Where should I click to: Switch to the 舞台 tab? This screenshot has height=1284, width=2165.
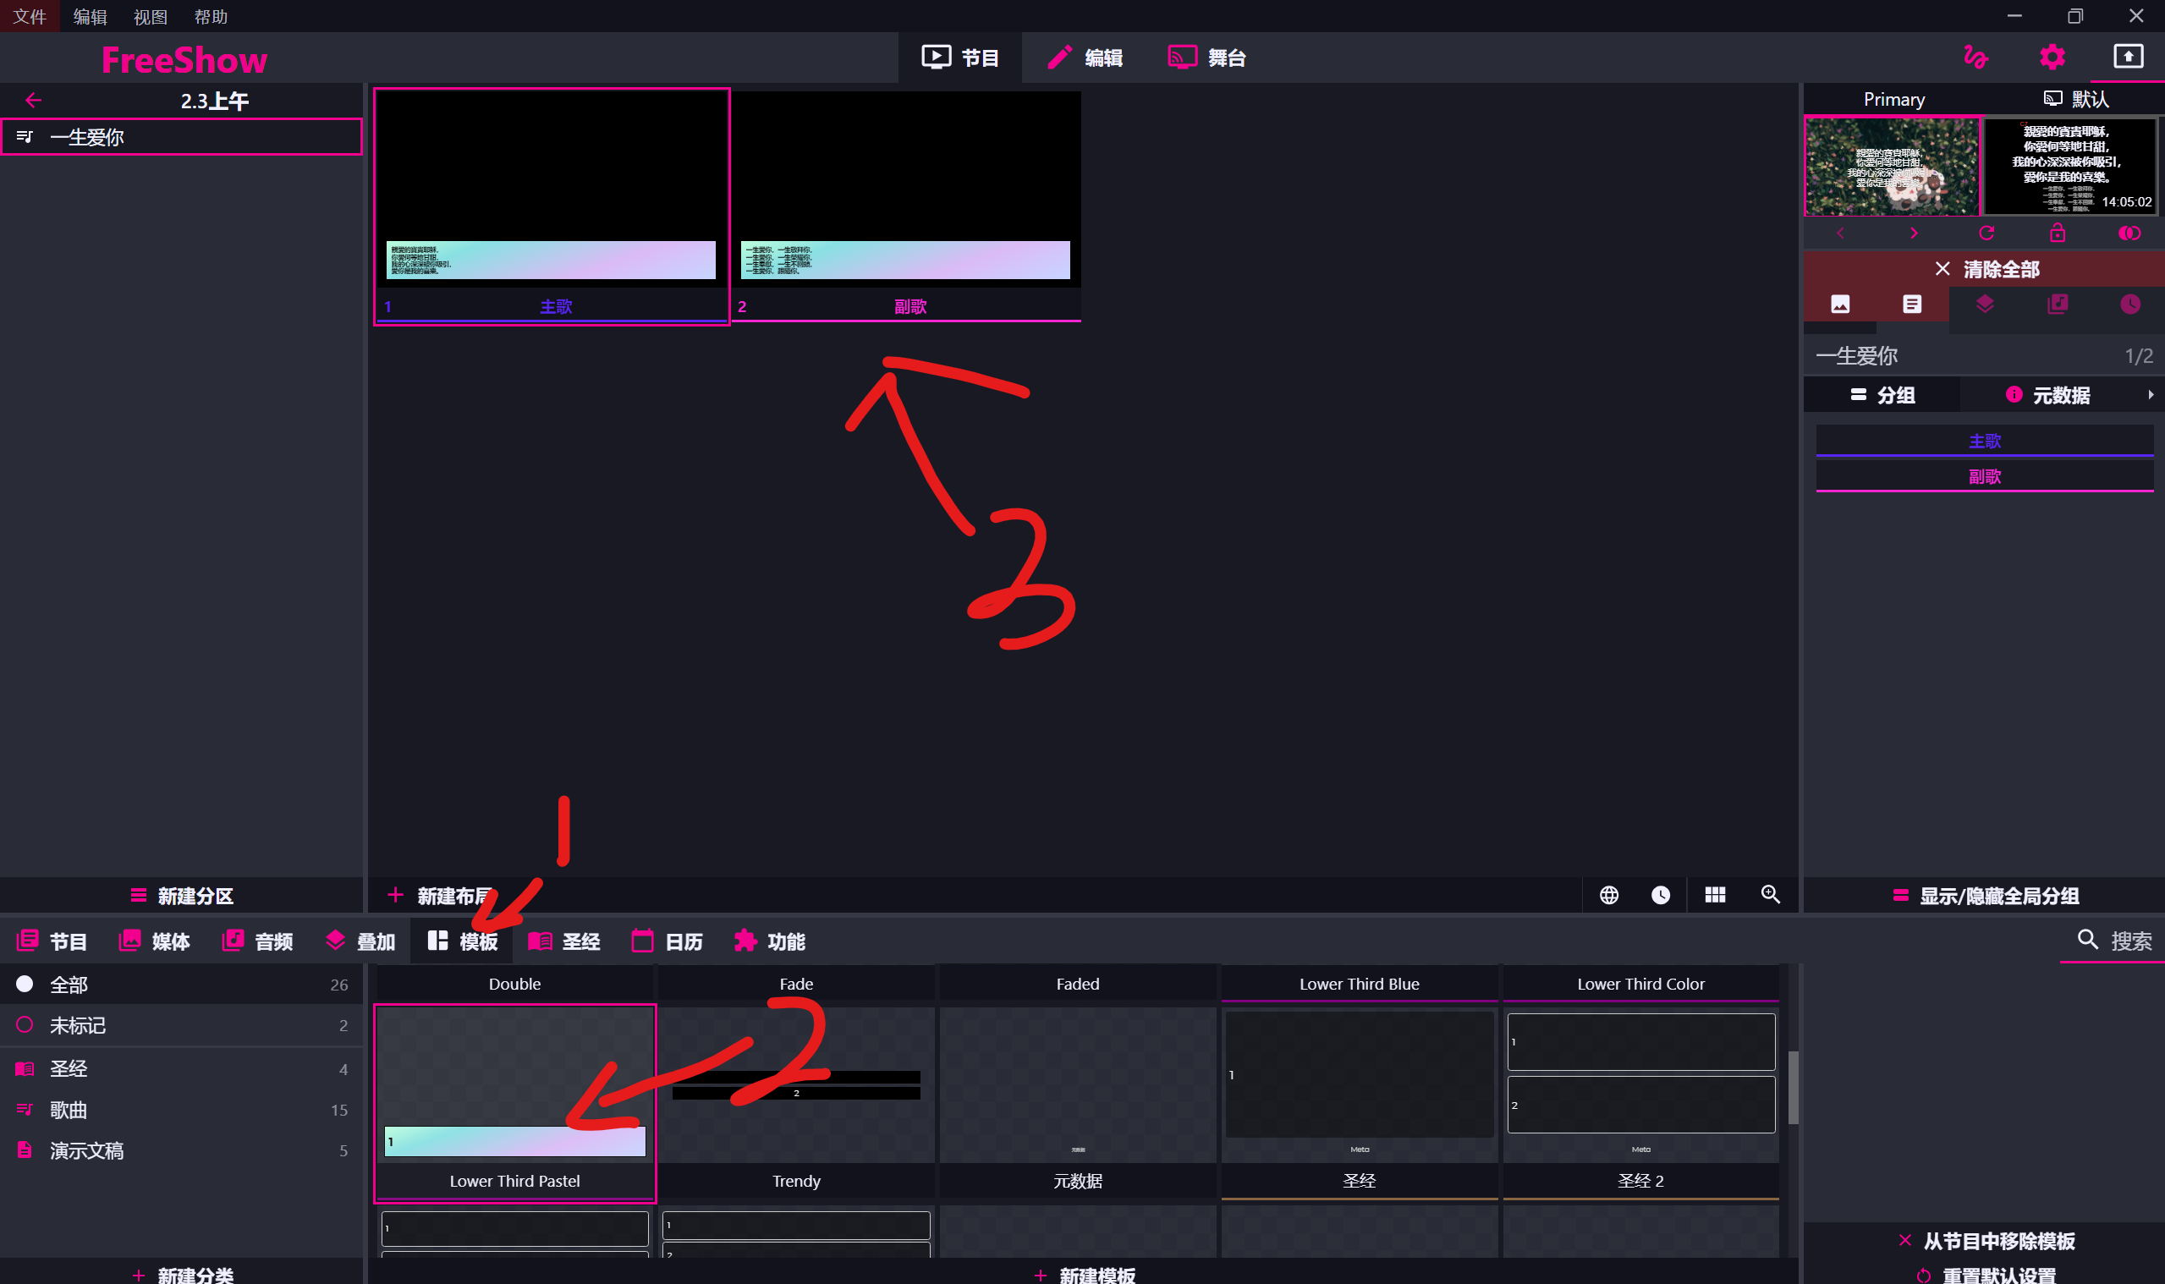pyautogui.click(x=1207, y=58)
